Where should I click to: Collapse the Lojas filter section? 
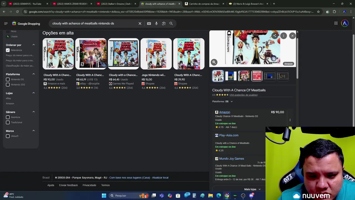click(x=34, y=93)
